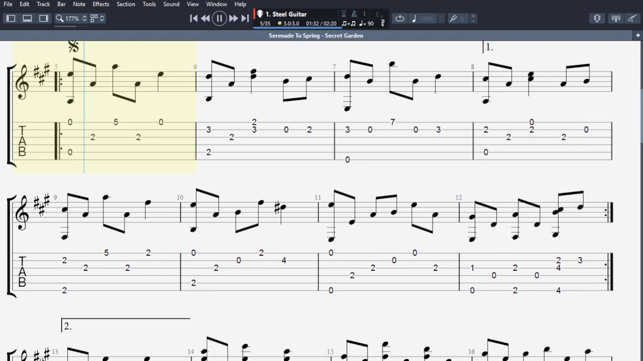Open the File menu
The width and height of the screenshot is (643, 361).
tap(8, 4)
